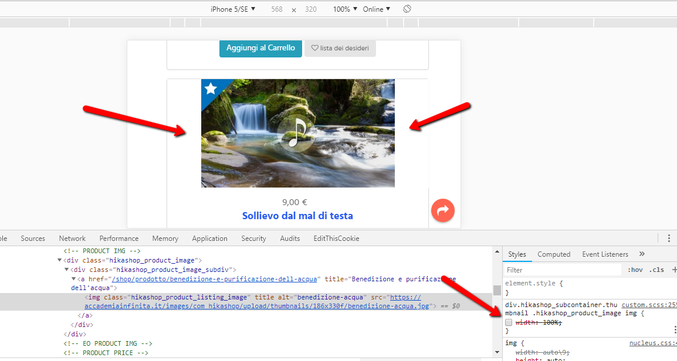Toggle the .cls element classes panel
The image size is (677, 361).
(x=656, y=270)
